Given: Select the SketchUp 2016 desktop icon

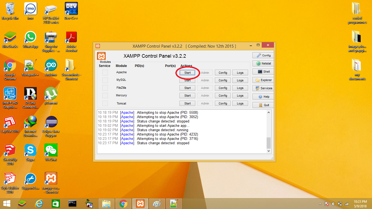Looking at the screenshot, I should pyautogui.click(x=10, y=155).
